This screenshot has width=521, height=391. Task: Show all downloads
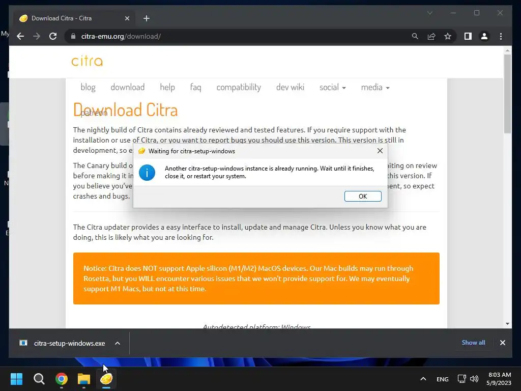(473, 343)
